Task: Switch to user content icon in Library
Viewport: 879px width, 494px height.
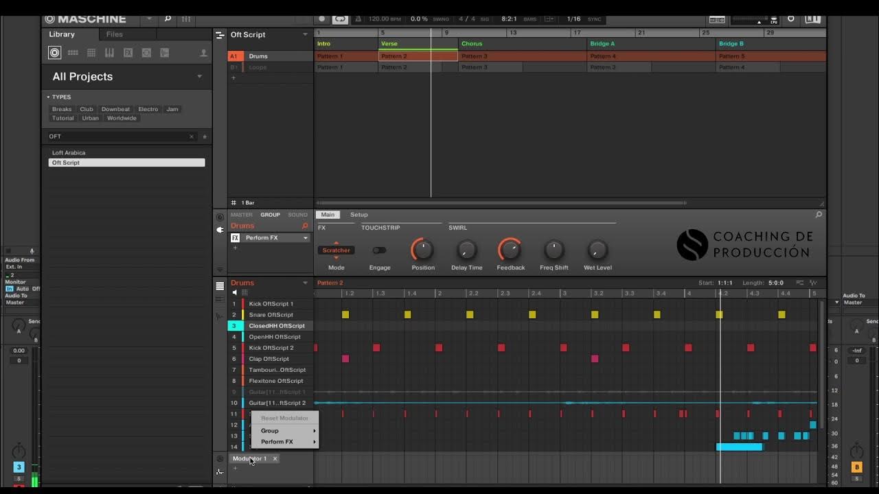Action: tap(203, 53)
